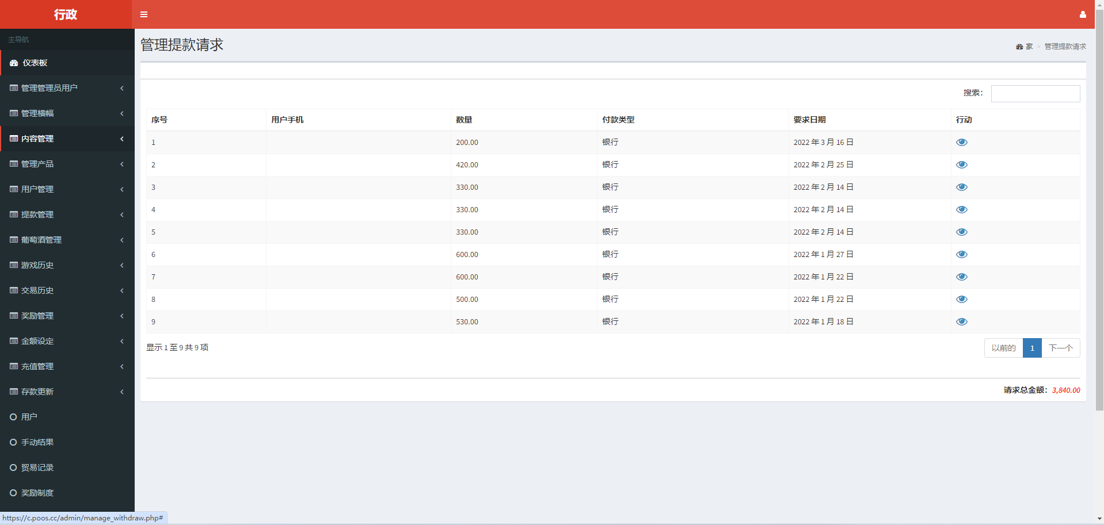
Task: Click the 葡萄酒管理 list icon
Action: (14, 240)
